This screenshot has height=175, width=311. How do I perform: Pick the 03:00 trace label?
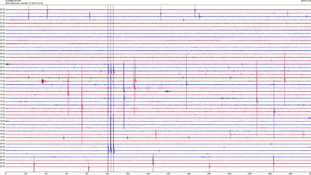pyautogui.click(x=2, y=30)
